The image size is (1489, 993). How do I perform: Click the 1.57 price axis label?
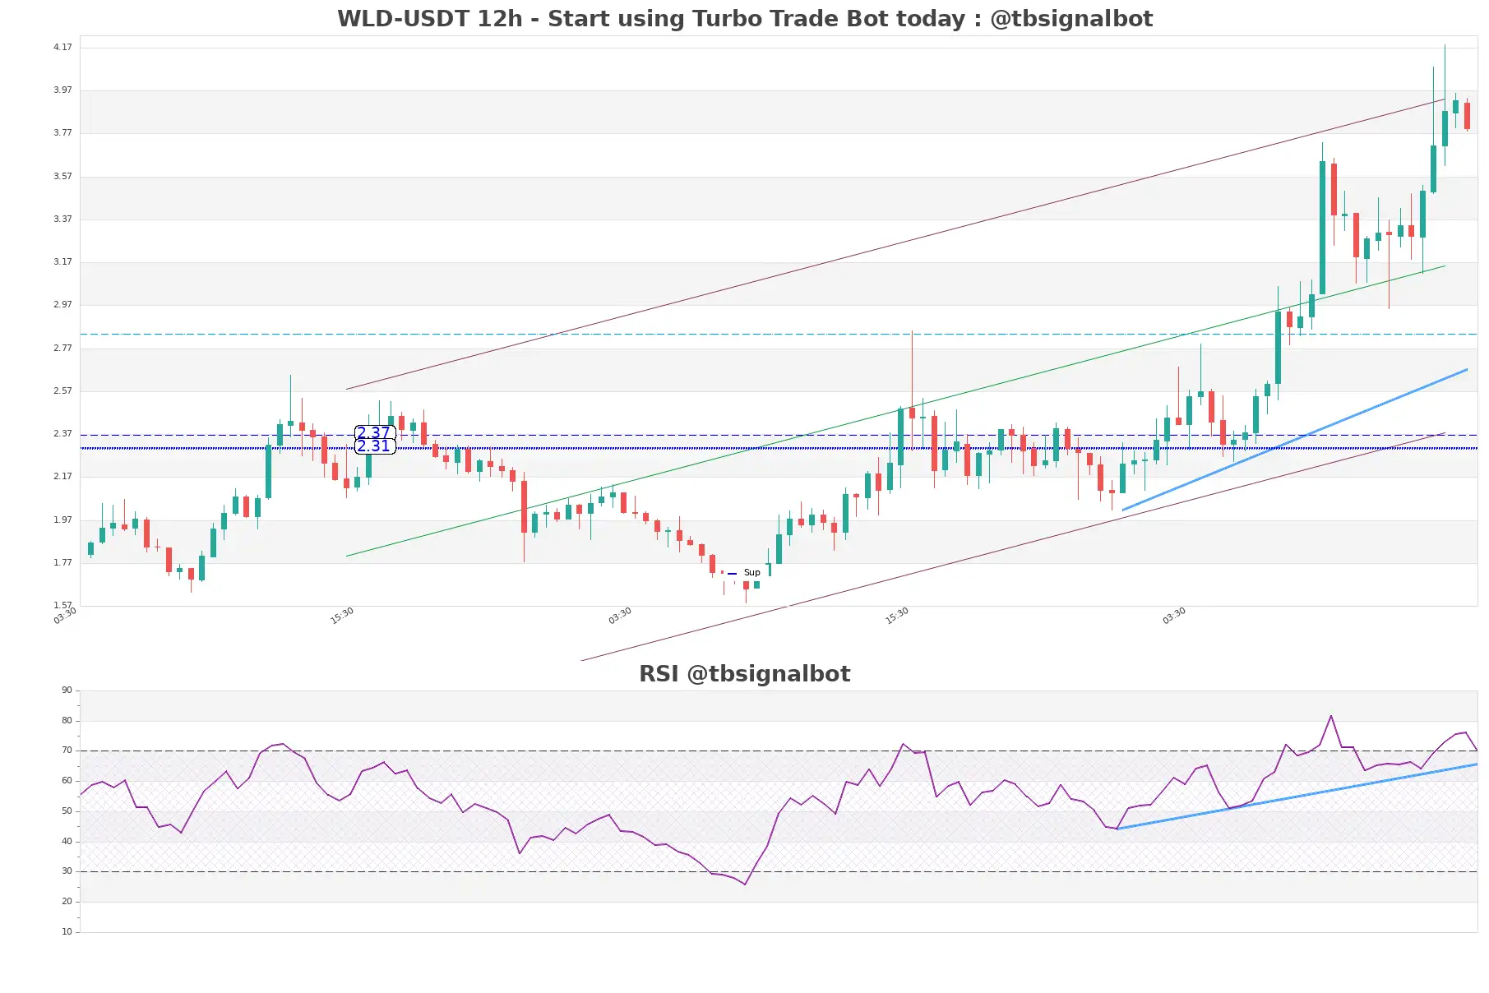point(62,605)
